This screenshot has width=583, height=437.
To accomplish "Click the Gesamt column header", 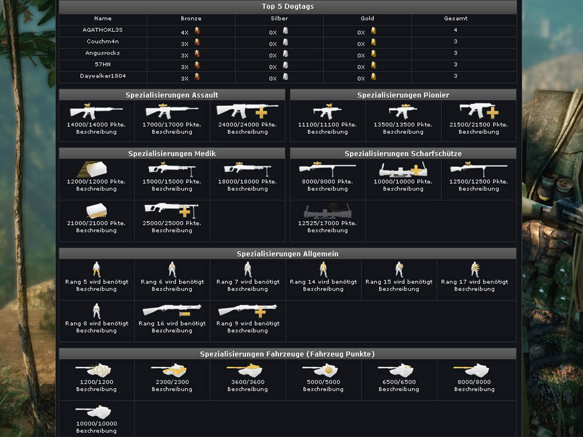I will coord(455,19).
